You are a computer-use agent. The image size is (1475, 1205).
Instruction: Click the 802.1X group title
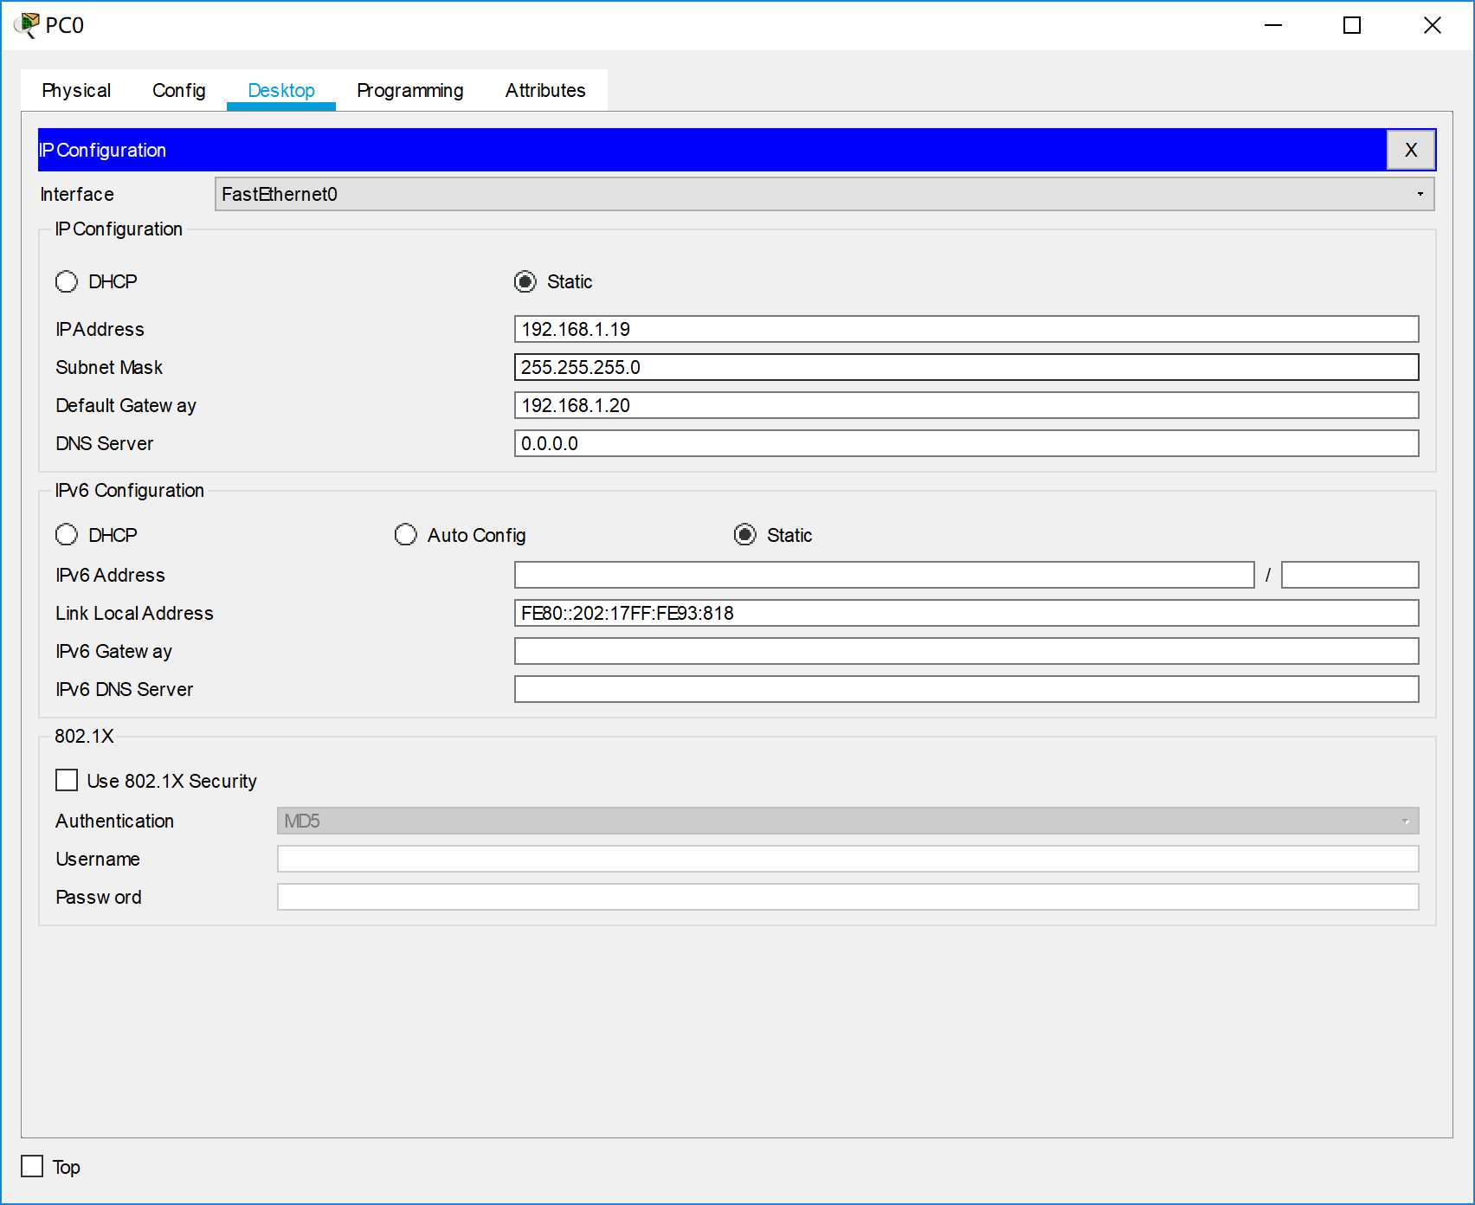coord(84,736)
